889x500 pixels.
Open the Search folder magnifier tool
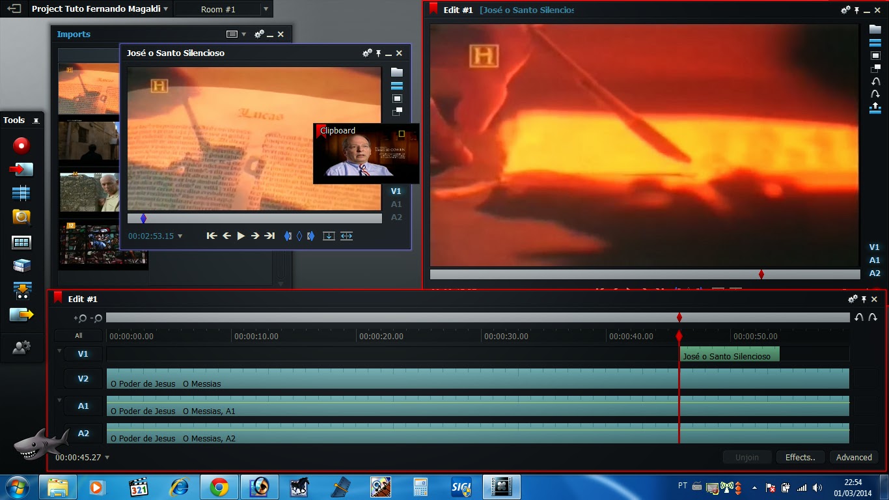coord(21,217)
